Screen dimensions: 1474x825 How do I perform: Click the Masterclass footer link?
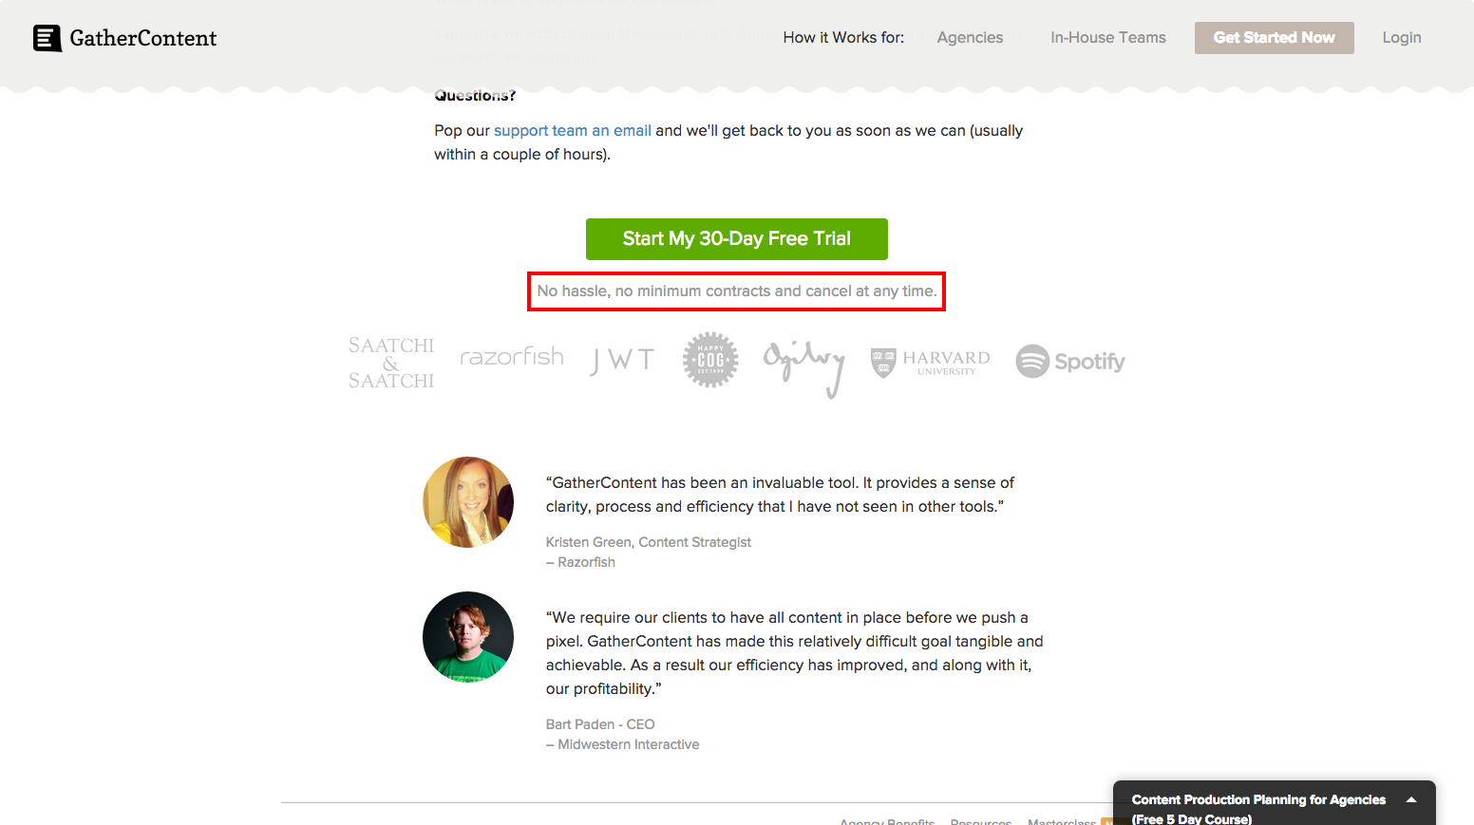pos(1061,821)
